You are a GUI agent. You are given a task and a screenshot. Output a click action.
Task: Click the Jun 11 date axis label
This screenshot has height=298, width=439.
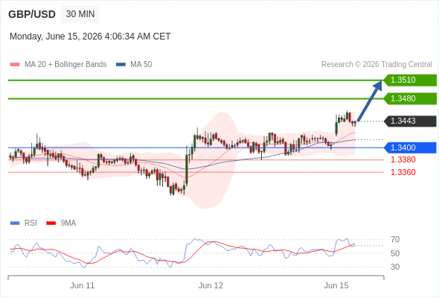point(83,285)
